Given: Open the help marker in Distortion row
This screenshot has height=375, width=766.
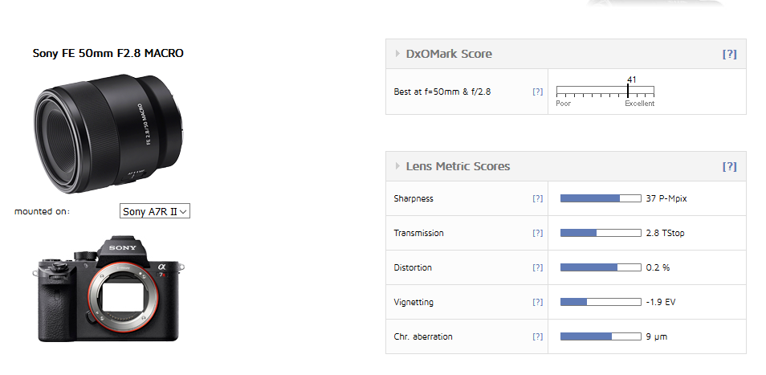Looking at the screenshot, I should point(538,267).
